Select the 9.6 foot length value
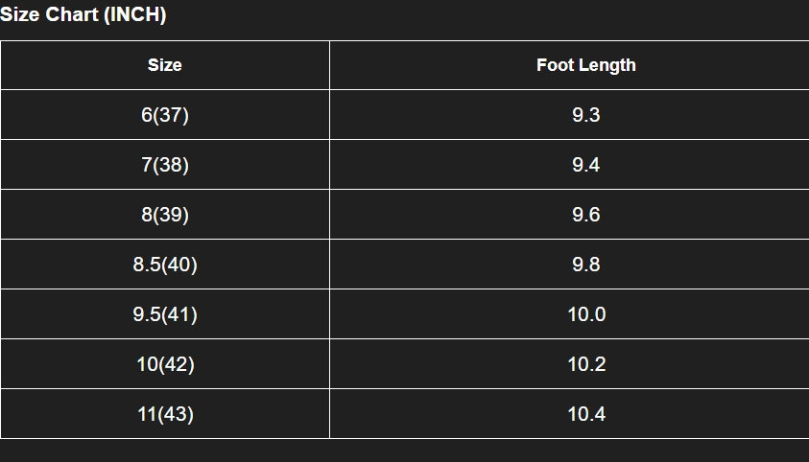 (586, 215)
